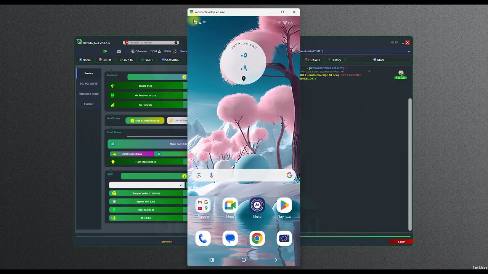The image size is (488, 274).
Task: Select Service in the sidebar
Action: tap(88, 73)
